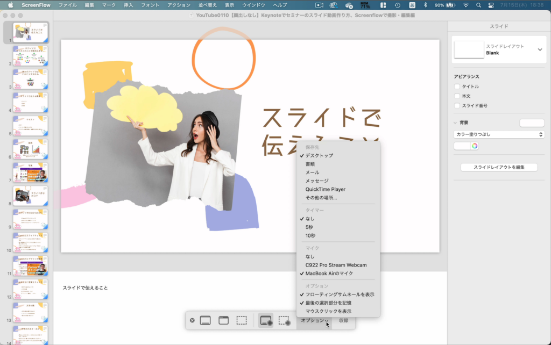Choose the screen-with-camera recording mode icon
Viewport: 551px width, 345px height.
265,321
